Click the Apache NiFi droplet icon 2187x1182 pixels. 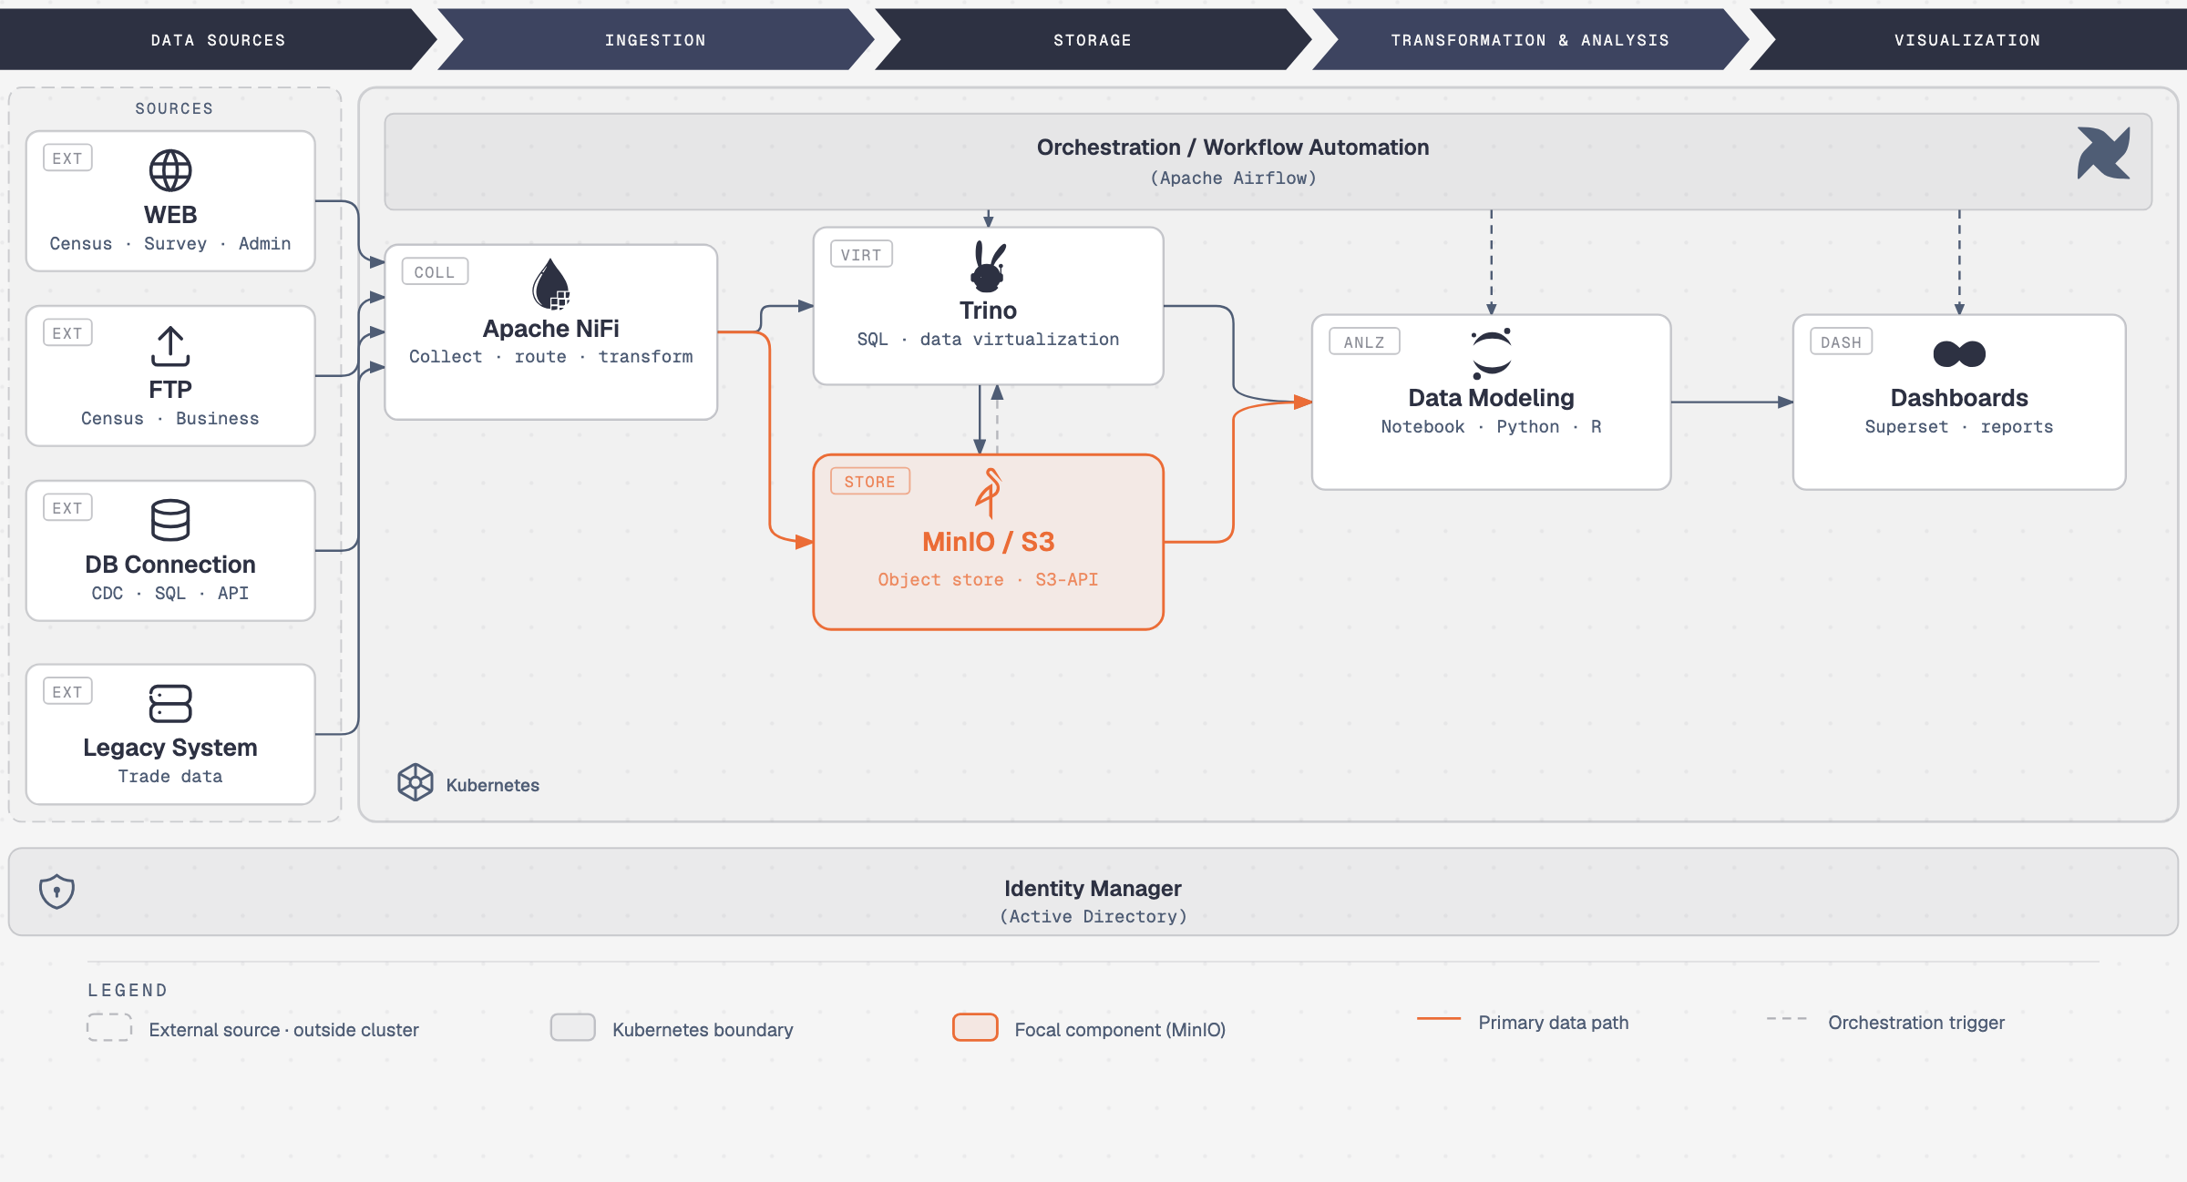tap(551, 284)
